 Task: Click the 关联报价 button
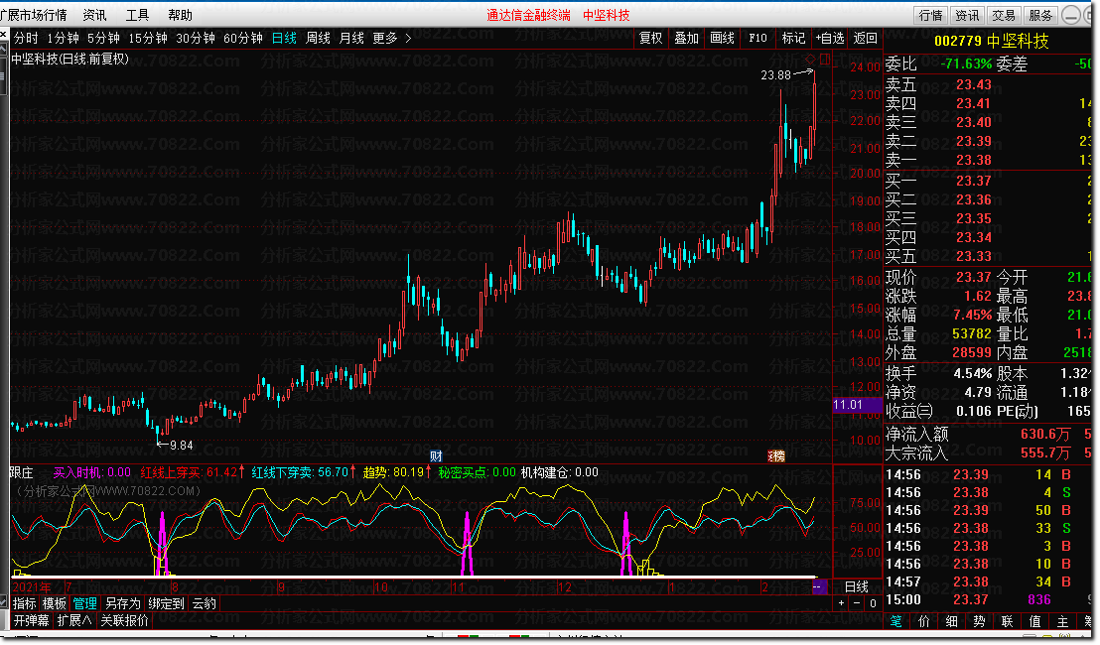[x=124, y=620]
